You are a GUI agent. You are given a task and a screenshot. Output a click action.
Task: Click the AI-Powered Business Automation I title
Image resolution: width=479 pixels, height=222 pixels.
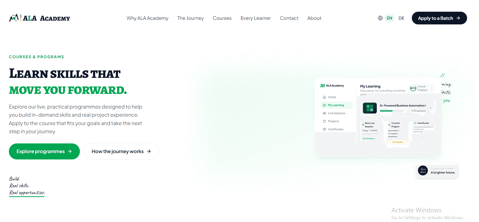coord(403,106)
